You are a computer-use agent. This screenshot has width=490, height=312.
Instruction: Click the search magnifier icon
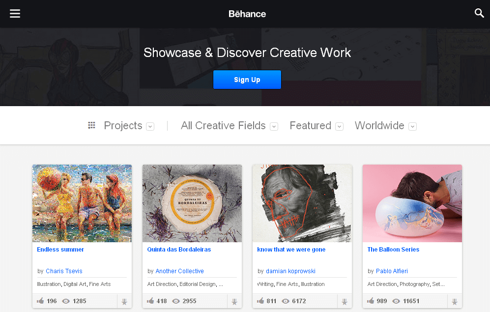[479, 13]
